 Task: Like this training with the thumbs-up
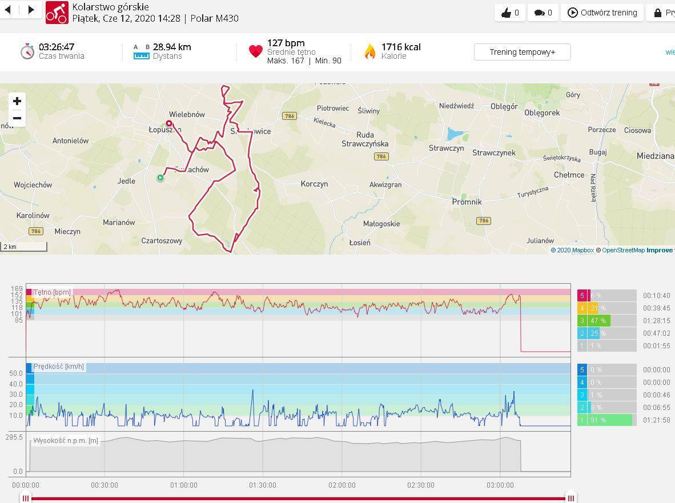pos(510,13)
